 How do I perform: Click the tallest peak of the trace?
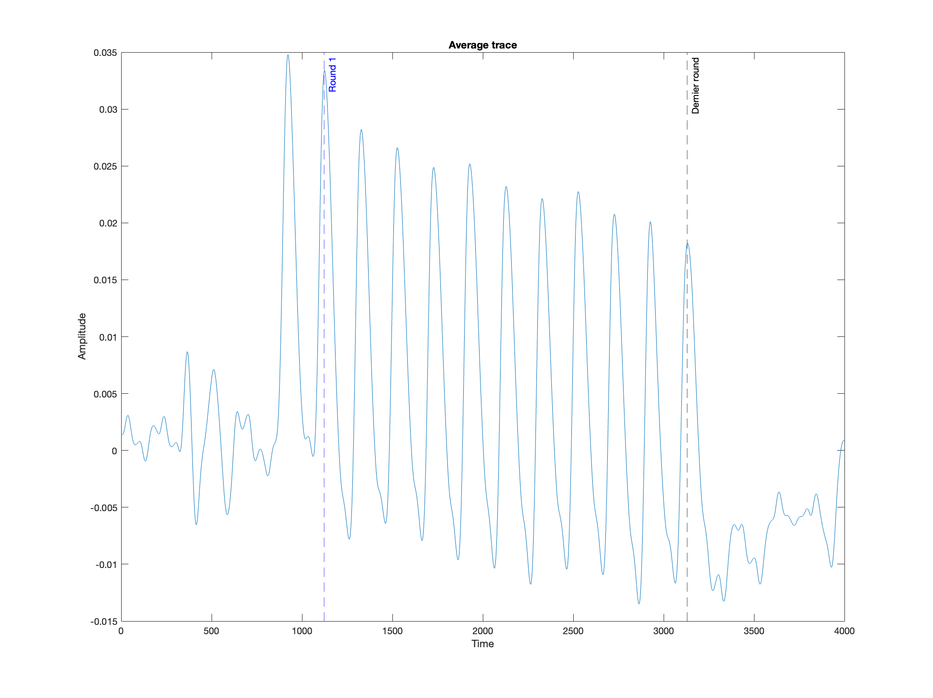tap(288, 56)
